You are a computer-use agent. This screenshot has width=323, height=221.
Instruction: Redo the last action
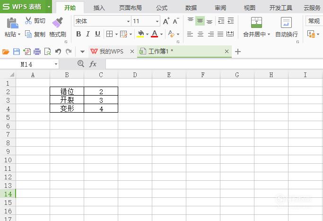(69, 52)
